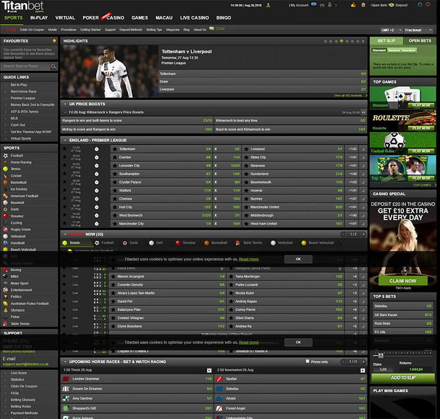Click the Stake amount field showing 5,00
The image size is (440, 419).
(383, 369)
